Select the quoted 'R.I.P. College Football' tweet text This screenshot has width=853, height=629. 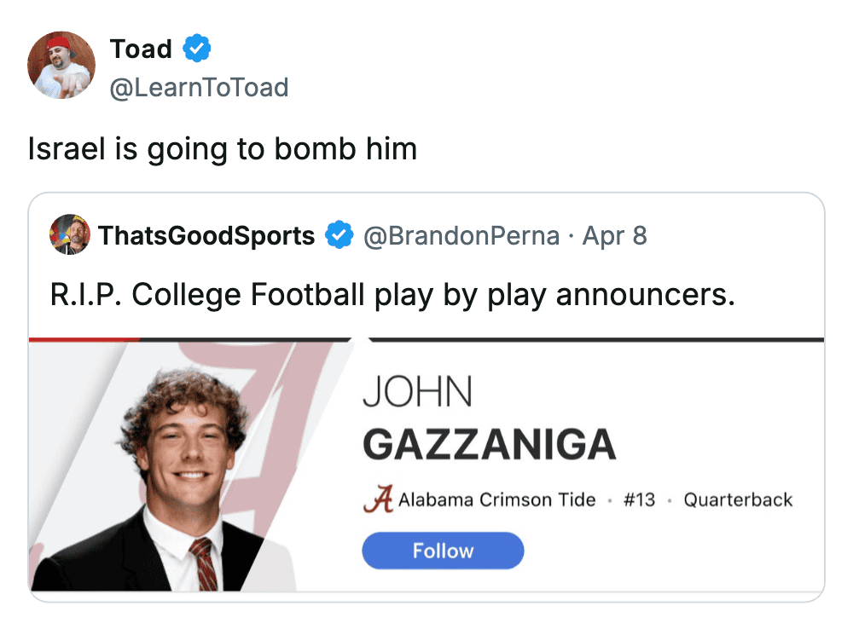[392, 294]
